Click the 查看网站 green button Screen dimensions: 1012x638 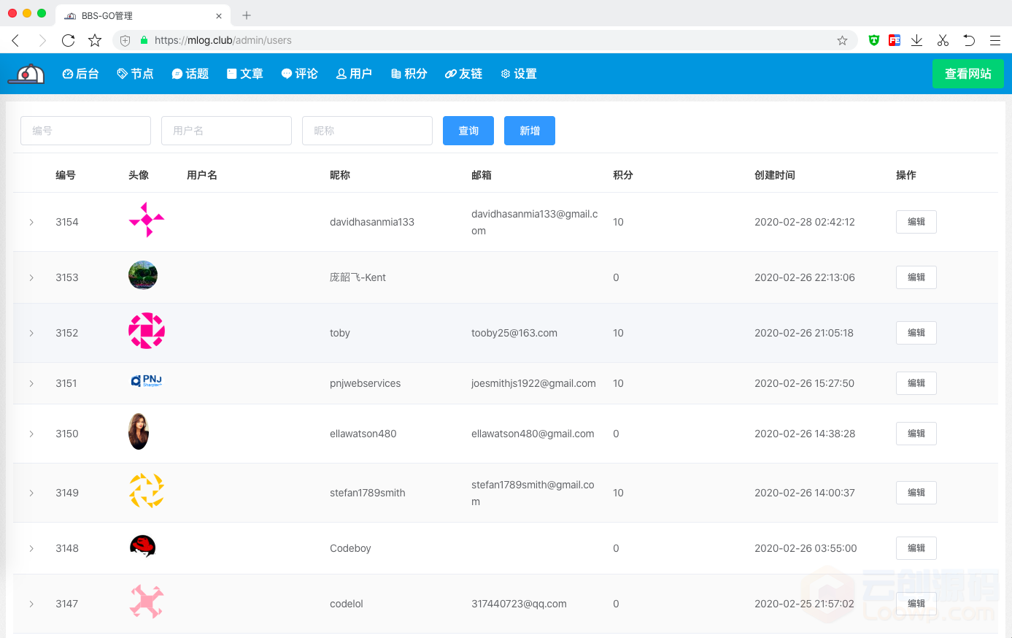point(967,74)
